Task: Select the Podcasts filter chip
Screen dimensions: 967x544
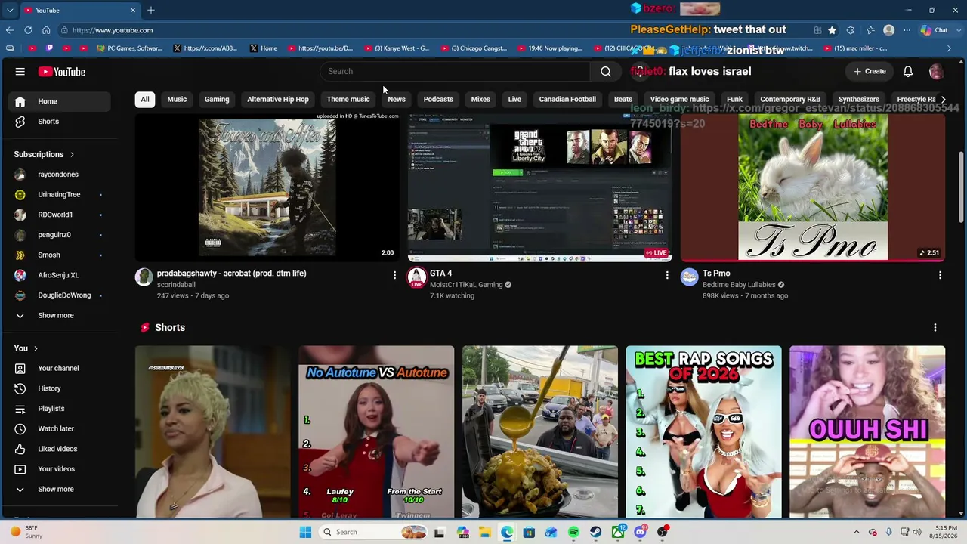Action: [x=438, y=99]
